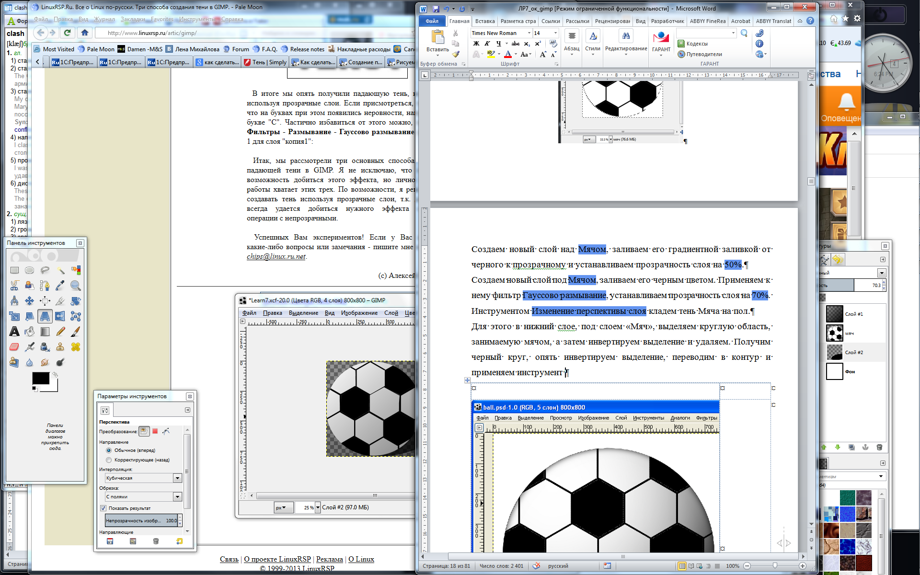Set transform target to selection (red square)
This screenshot has height=575, width=920.
155,431
